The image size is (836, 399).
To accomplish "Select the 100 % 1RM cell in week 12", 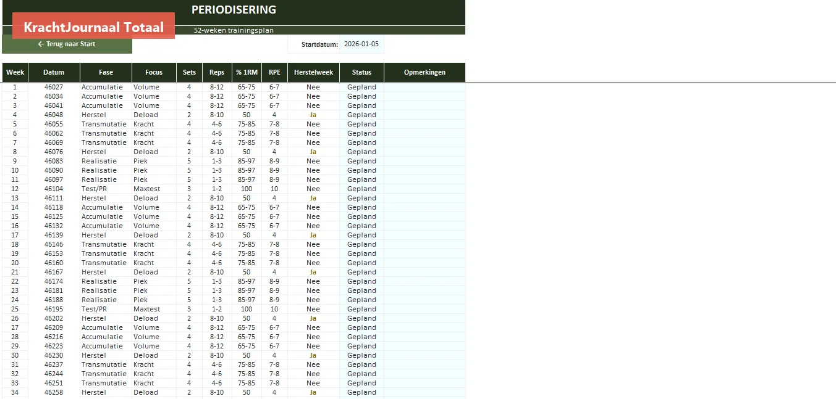I will 247,189.
